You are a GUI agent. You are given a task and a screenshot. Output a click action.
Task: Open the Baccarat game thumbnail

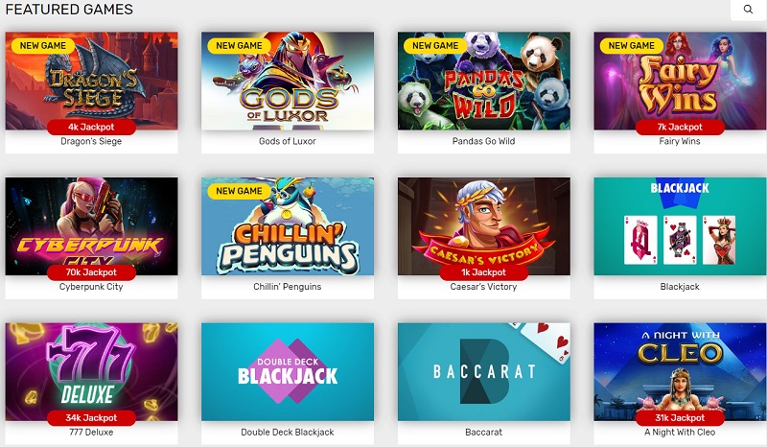[484, 371]
